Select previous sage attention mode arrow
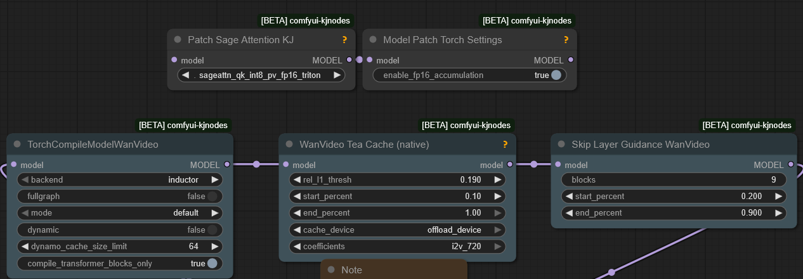The width and height of the screenshot is (803, 279). coord(185,75)
